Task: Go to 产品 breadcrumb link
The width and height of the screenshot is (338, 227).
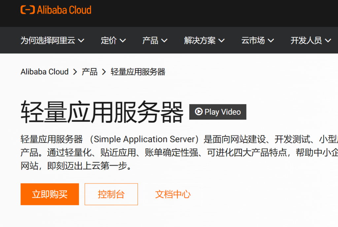Action: tap(89, 72)
